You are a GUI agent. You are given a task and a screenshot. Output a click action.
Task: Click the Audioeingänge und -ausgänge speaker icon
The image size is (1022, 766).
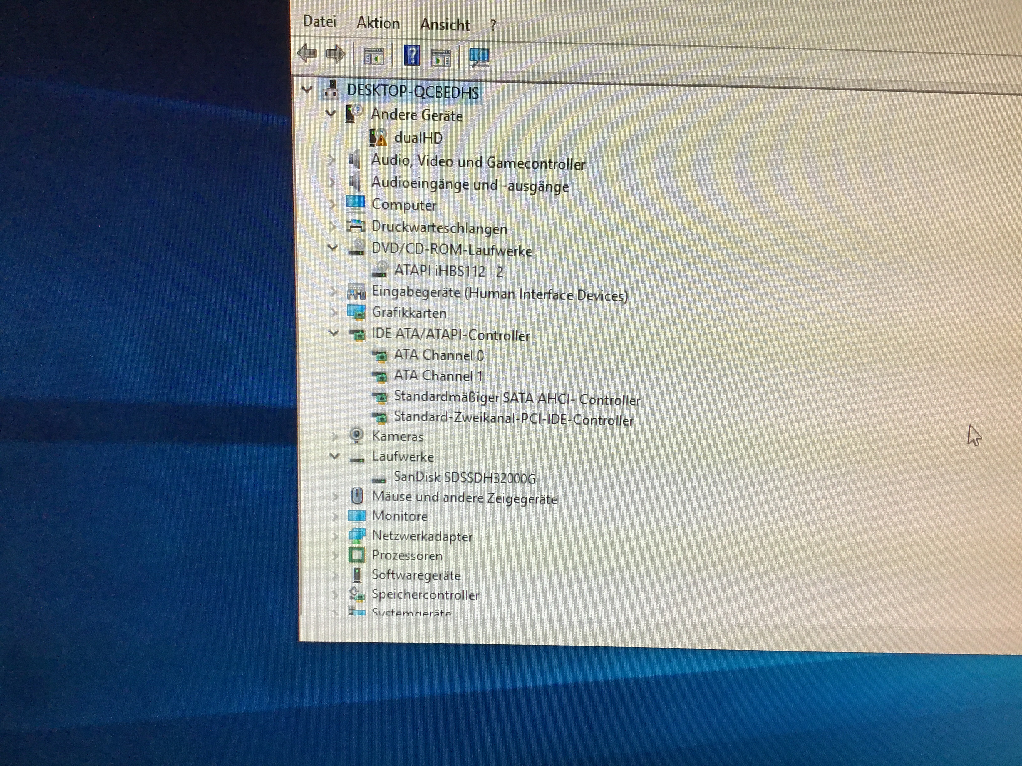click(x=355, y=182)
